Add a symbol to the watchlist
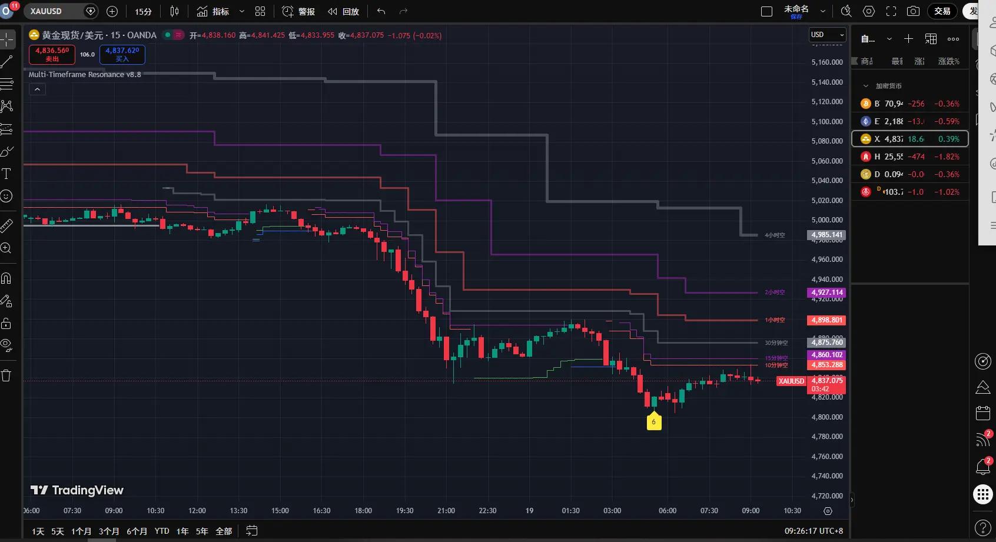Screen dimensions: 996x542 coord(908,39)
